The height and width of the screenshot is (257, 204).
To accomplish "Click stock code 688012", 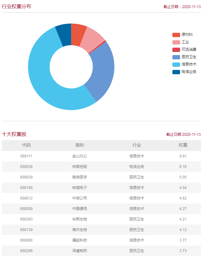I will (x=26, y=198).
